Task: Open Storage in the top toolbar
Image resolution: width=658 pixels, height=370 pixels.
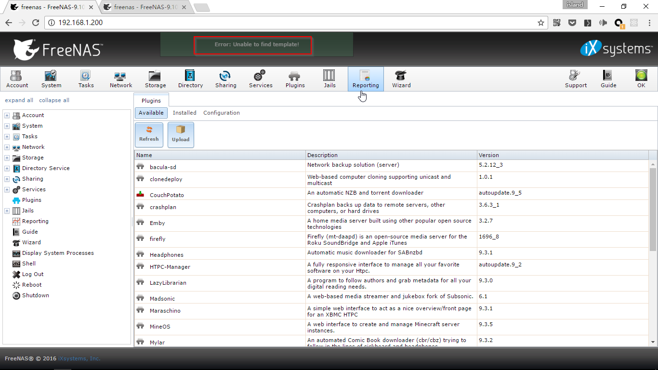Action: coord(155,79)
